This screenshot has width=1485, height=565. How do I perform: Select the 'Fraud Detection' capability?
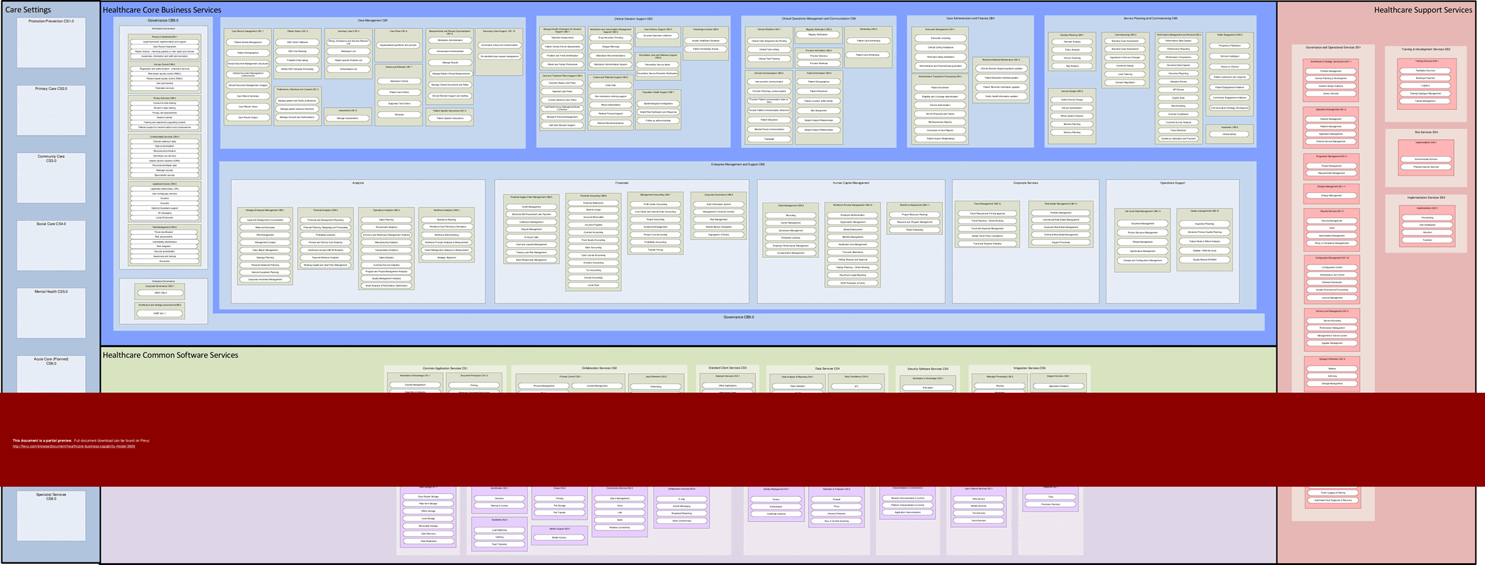click(x=1178, y=130)
